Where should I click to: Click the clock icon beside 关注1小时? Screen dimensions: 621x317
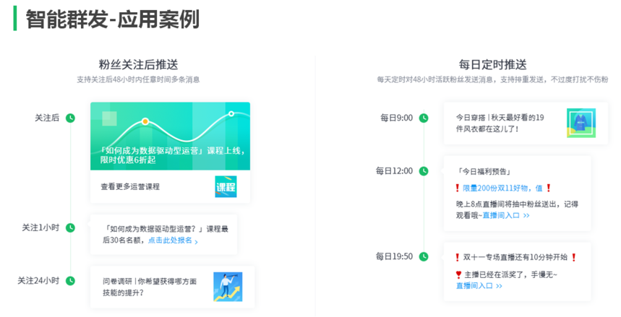(70, 227)
